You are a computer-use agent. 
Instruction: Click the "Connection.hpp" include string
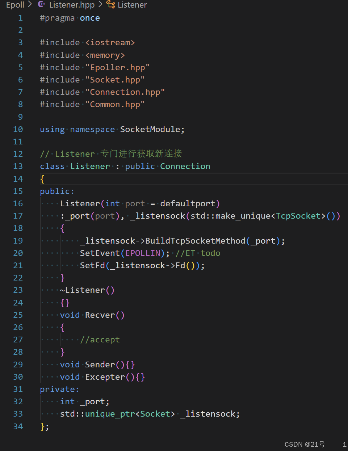pyautogui.click(x=125, y=92)
